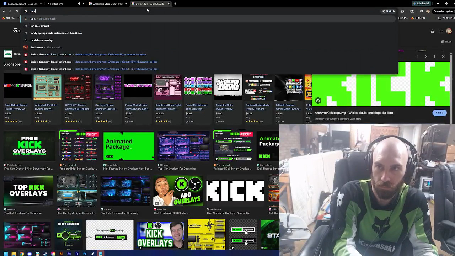Open the Follow Animation image result
Screen dimensions: 455x256
pos(69,235)
